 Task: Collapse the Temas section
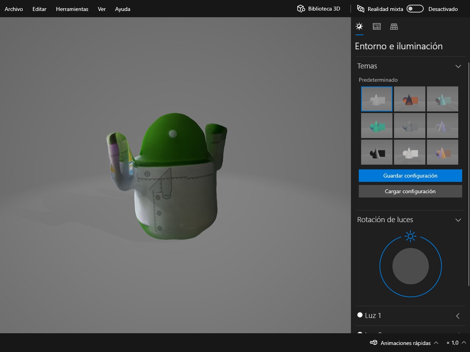click(458, 66)
